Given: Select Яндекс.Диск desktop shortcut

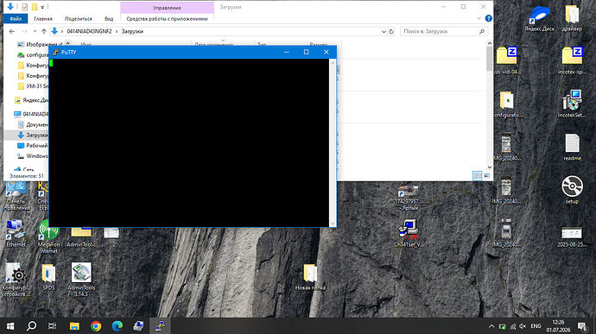Looking at the screenshot, I should pyautogui.click(x=540, y=18).
